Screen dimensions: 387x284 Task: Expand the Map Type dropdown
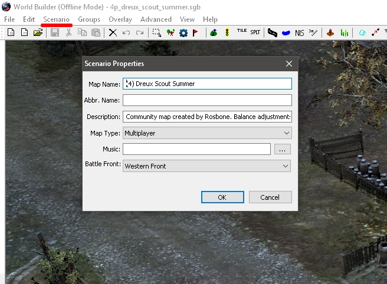click(207, 133)
